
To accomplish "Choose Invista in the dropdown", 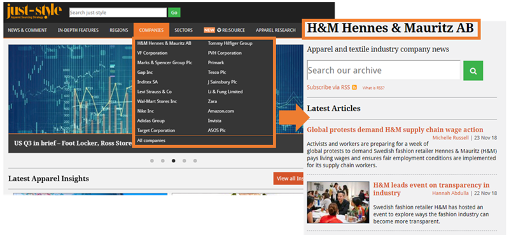I will (214, 121).
